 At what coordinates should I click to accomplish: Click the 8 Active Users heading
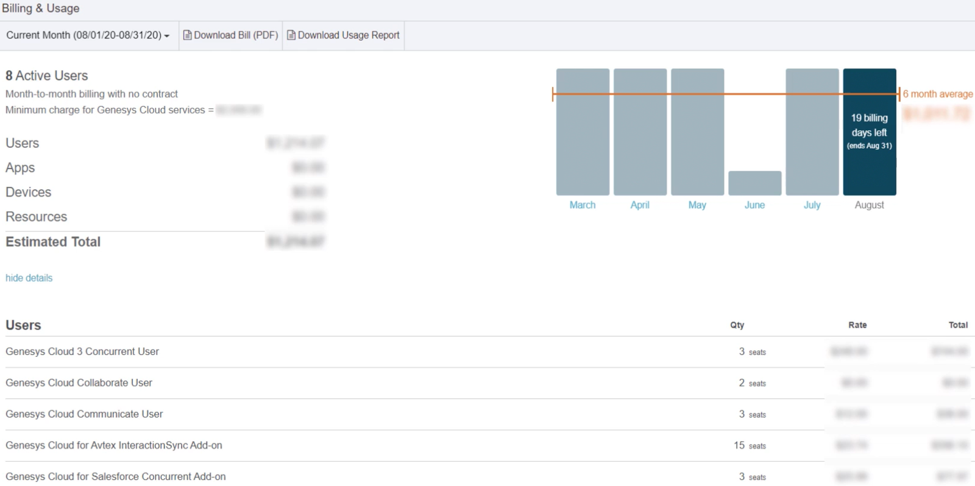(x=47, y=76)
